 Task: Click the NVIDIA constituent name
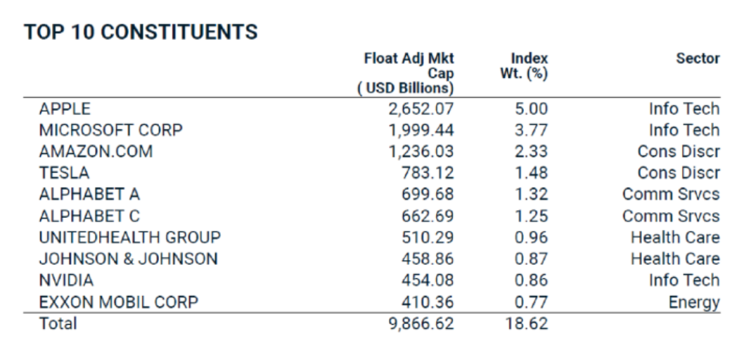click(x=66, y=280)
